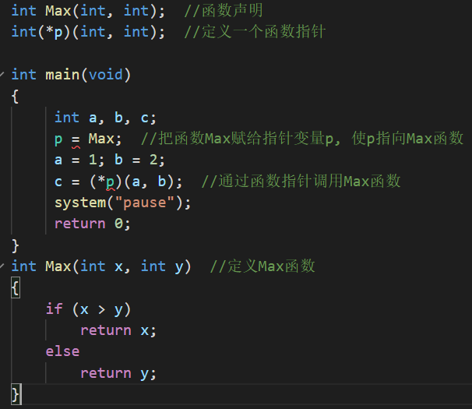Click the "x > y" condition
This screenshot has height=409, width=472.
coord(101,309)
